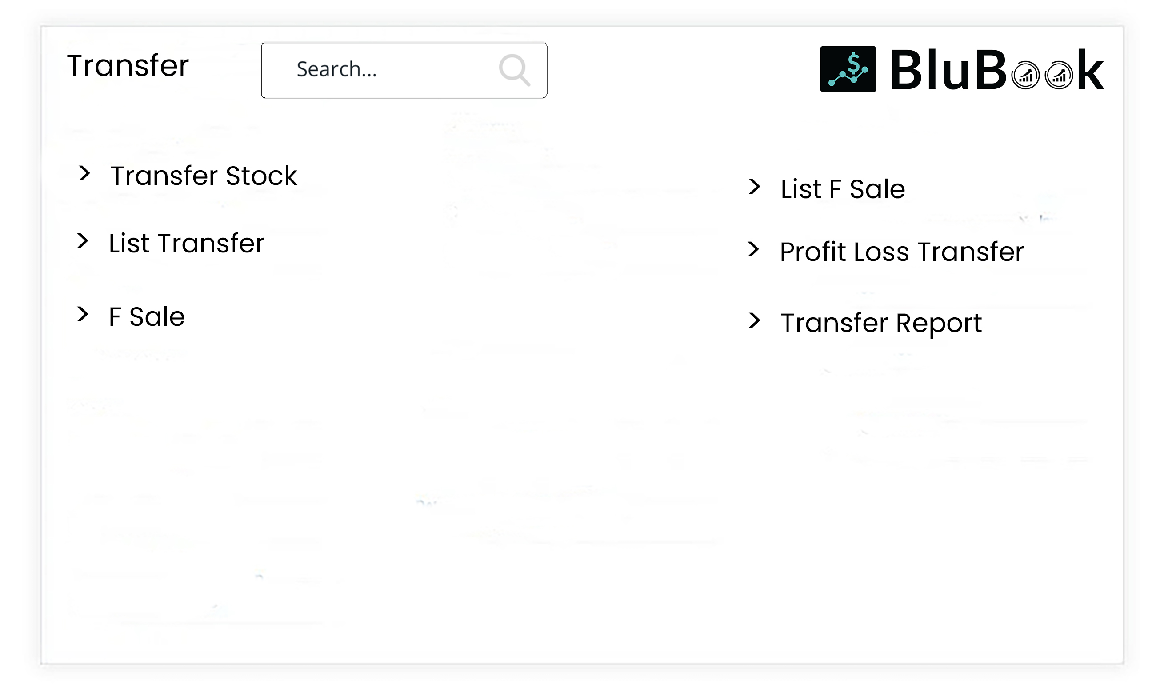The height and width of the screenshot is (685, 1160).
Task: Click the Transfer page heading
Action: (128, 65)
